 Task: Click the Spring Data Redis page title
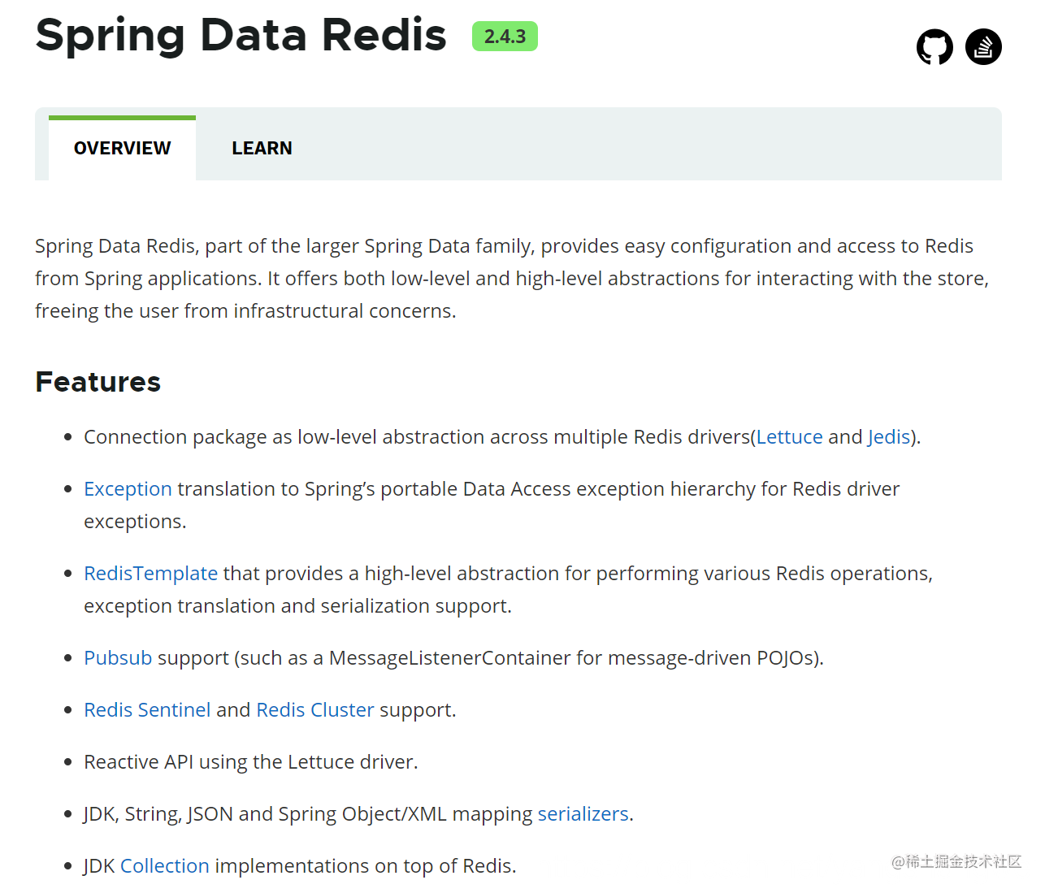coord(241,36)
